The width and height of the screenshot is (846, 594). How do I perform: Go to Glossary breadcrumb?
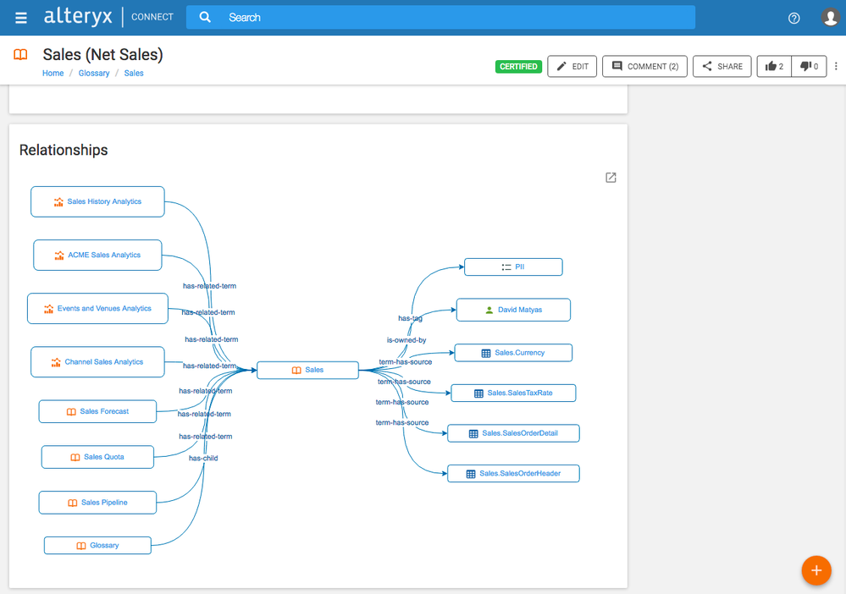(94, 74)
